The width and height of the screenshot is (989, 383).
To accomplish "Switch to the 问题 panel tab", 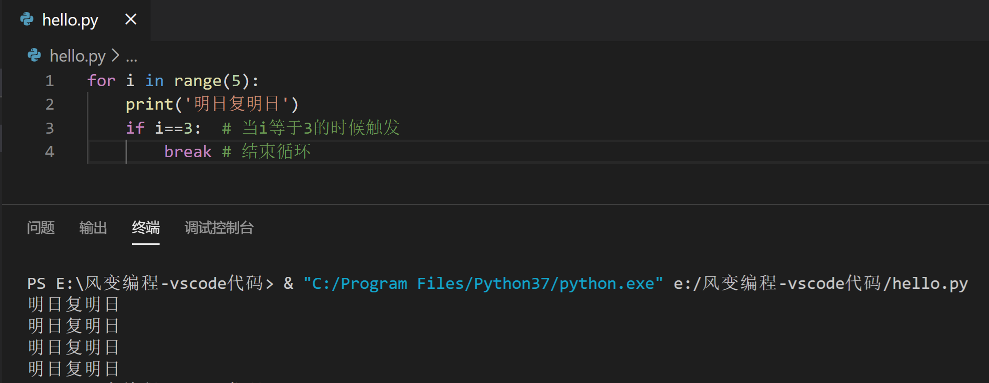I will pyautogui.click(x=41, y=228).
